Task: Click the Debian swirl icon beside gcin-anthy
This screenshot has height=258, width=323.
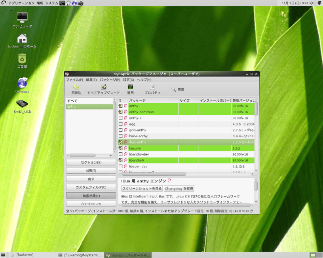Action: coord(125,130)
